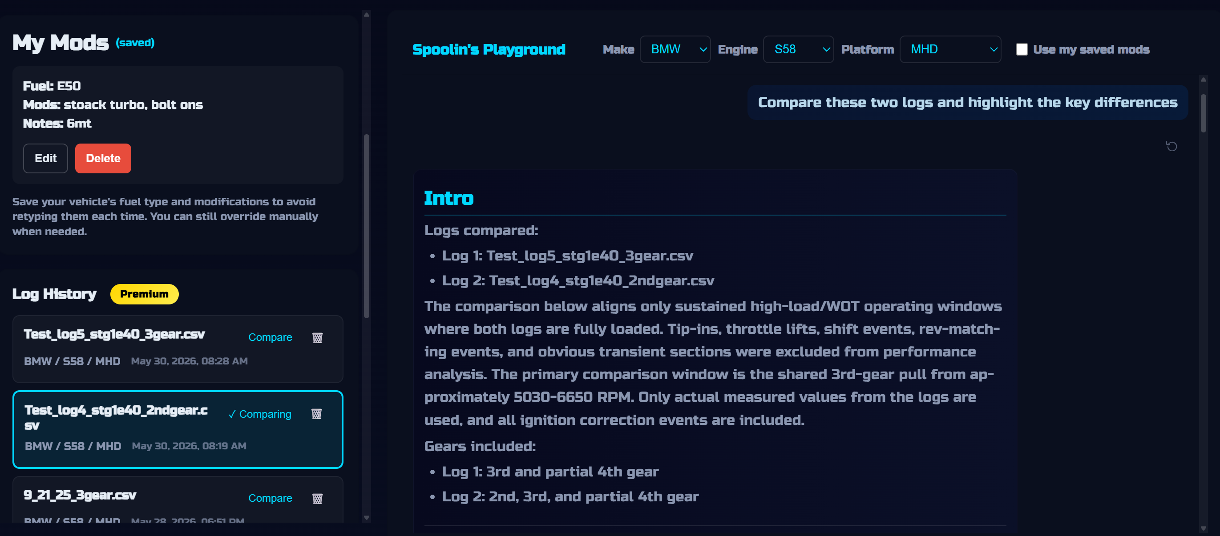
Task: Click the (saved) status label
Action: click(135, 43)
